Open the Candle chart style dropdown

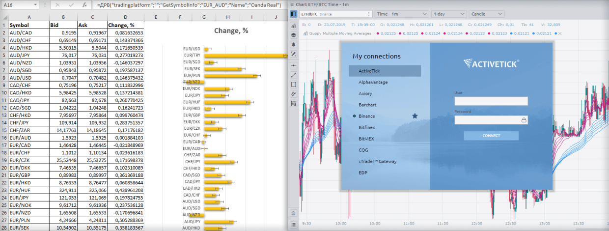(487, 14)
